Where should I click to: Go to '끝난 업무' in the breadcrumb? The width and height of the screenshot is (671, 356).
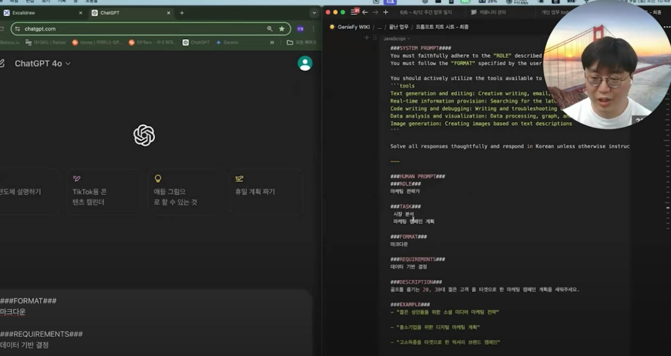[x=399, y=27]
